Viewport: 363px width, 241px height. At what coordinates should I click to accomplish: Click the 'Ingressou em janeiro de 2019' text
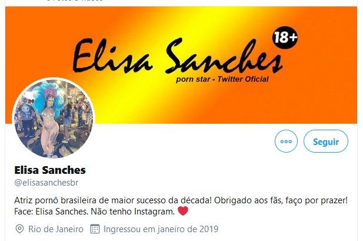pyautogui.click(x=161, y=229)
